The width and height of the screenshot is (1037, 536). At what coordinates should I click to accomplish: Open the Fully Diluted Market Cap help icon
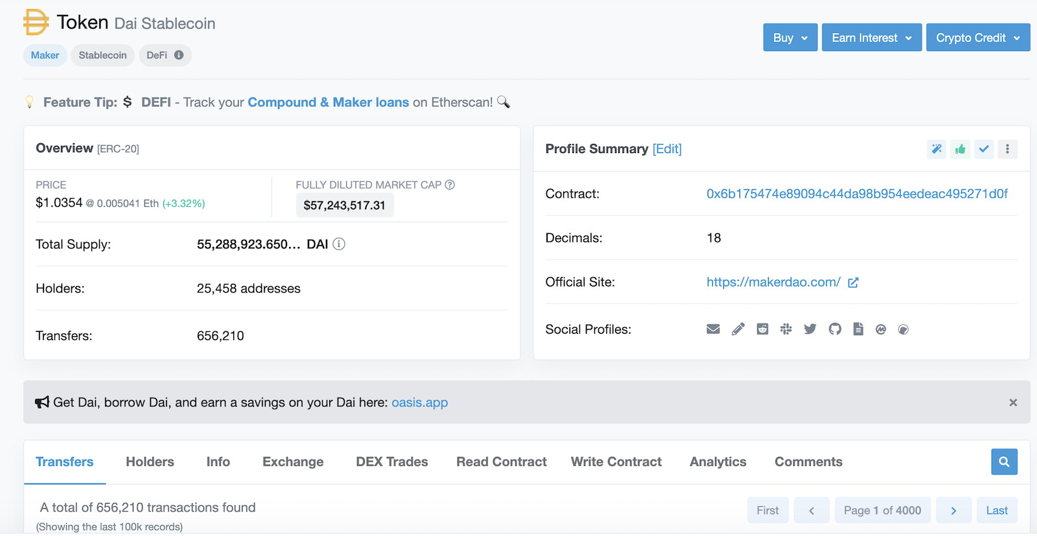(x=450, y=185)
